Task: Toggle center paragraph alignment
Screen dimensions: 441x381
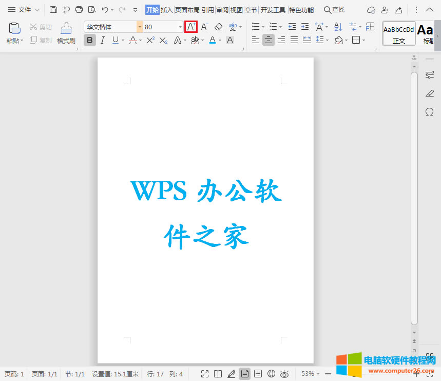Action: click(268, 40)
